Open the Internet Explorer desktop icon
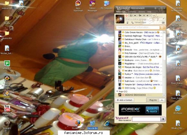This screenshot has width=187, height=135. (x=107, y=125)
